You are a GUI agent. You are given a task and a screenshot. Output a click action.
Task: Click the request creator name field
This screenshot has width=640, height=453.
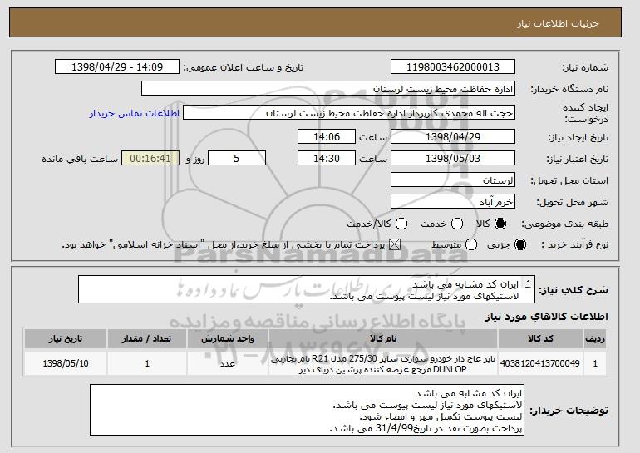pos(349,113)
